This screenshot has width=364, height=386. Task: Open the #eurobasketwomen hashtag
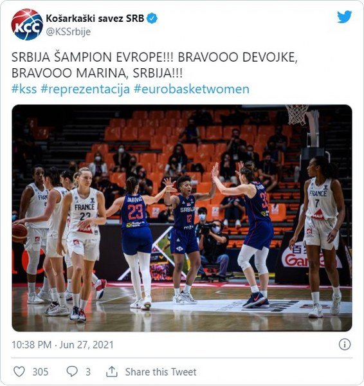tap(192, 89)
